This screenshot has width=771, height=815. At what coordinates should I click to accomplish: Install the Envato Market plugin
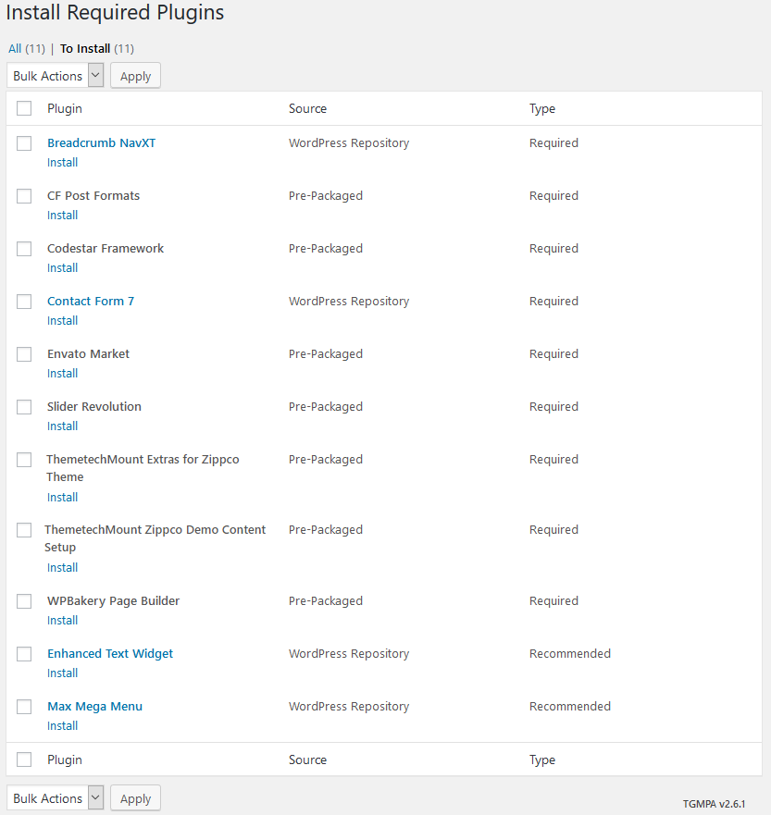[x=62, y=373]
